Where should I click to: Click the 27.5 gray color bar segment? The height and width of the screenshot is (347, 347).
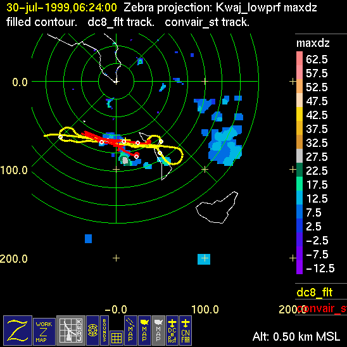point(300,156)
